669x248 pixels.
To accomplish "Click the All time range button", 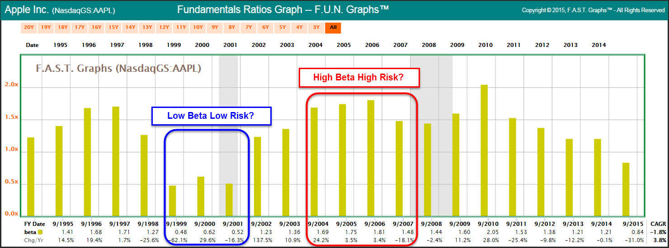I will point(333,28).
